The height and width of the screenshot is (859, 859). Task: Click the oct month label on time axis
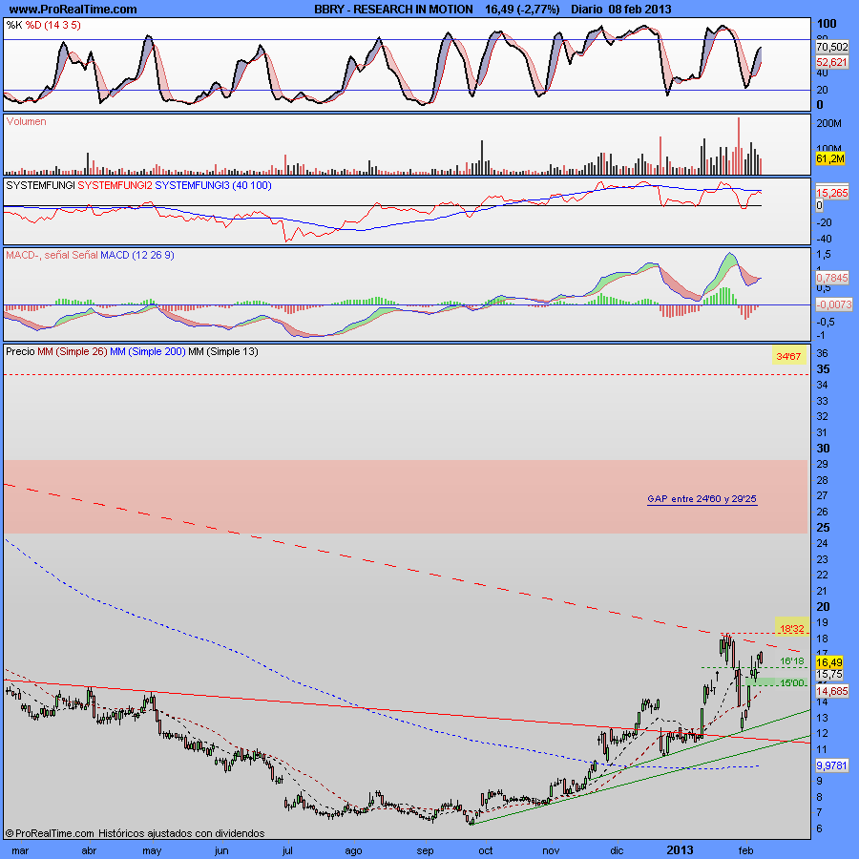tap(486, 850)
